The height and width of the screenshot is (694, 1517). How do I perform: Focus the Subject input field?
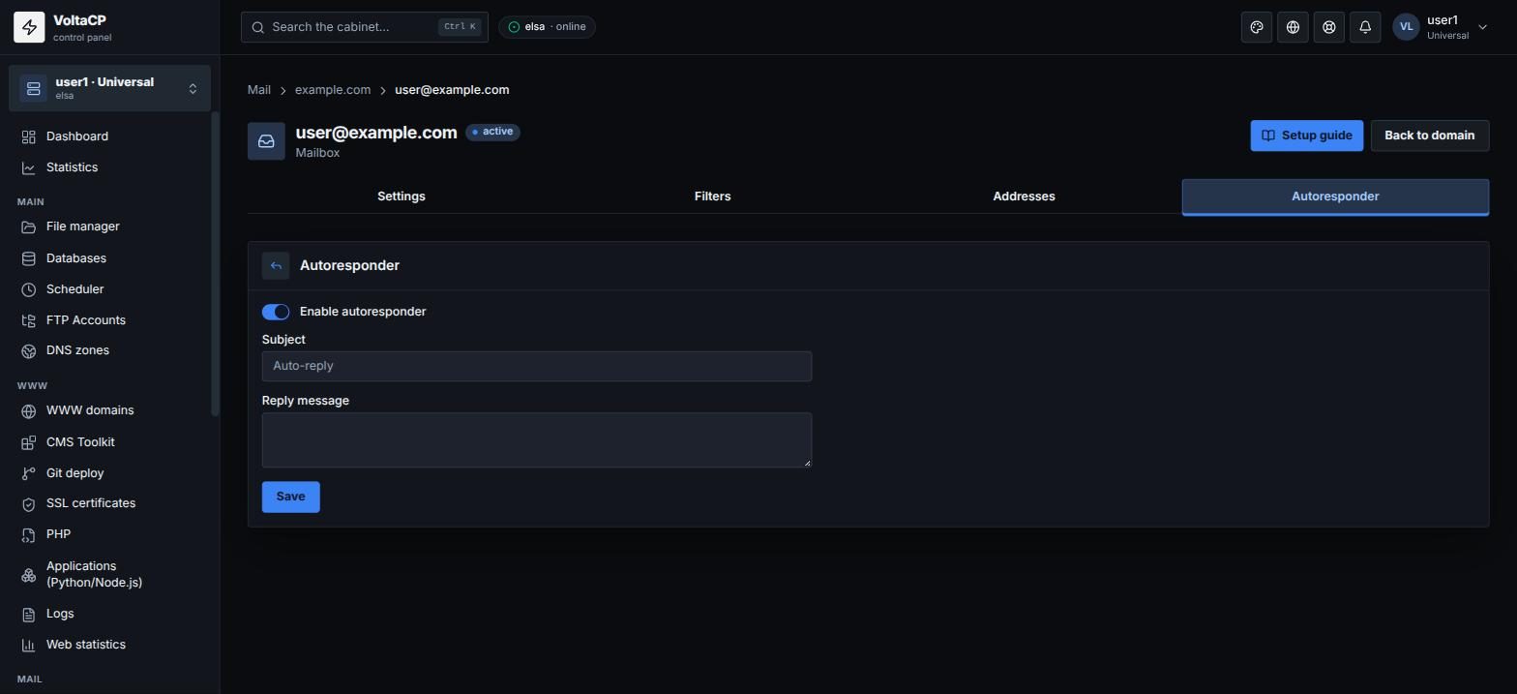[537, 366]
